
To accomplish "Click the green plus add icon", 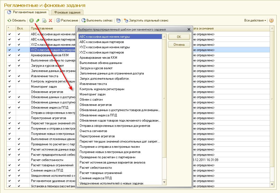I will (x=32, y=20).
